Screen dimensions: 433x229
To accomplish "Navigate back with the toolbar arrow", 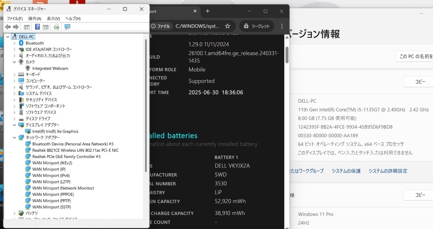I will [7, 27].
